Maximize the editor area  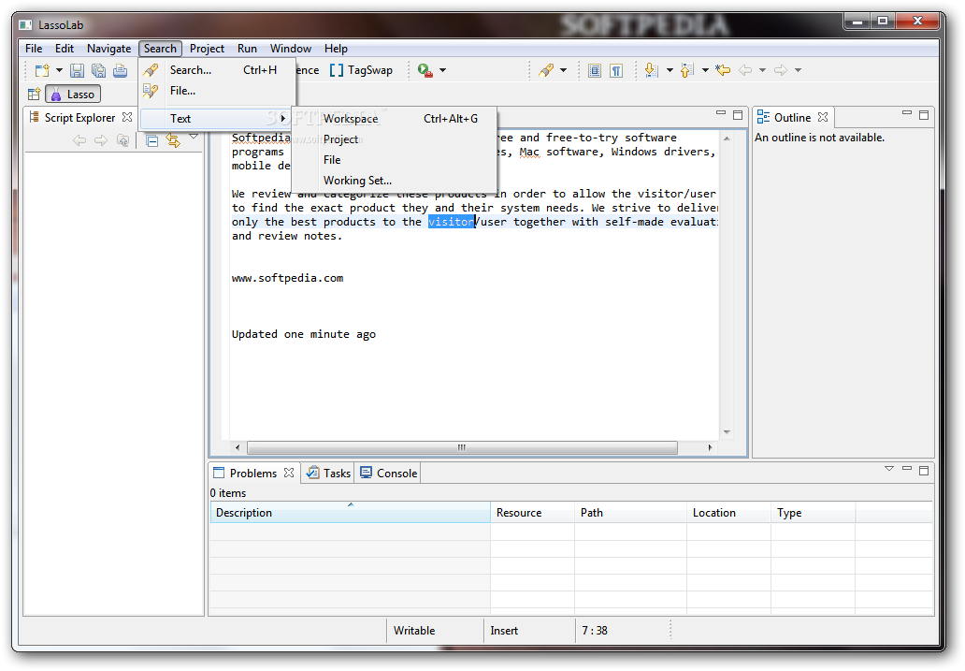click(x=738, y=114)
